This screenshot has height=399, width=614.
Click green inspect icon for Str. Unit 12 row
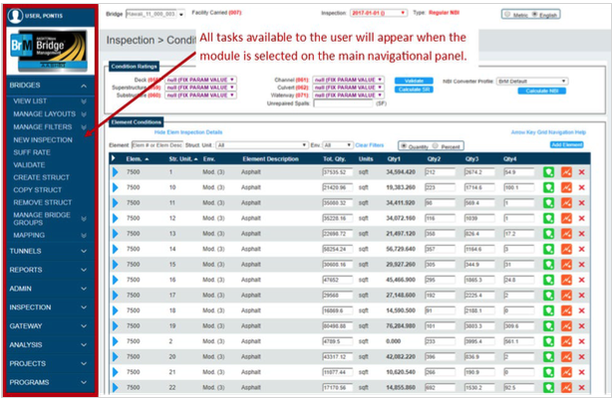click(548, 219)
